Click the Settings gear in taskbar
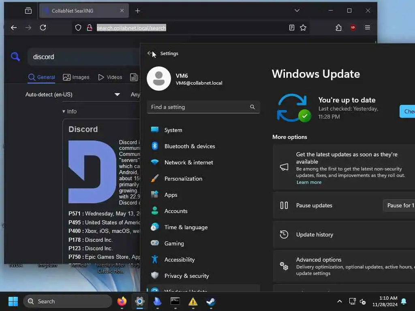 (139, 301)
